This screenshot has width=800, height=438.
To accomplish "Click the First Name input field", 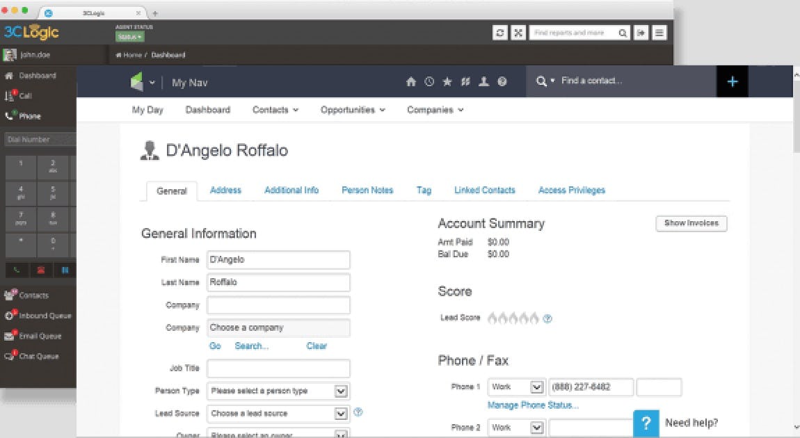I will coord(278,259).
